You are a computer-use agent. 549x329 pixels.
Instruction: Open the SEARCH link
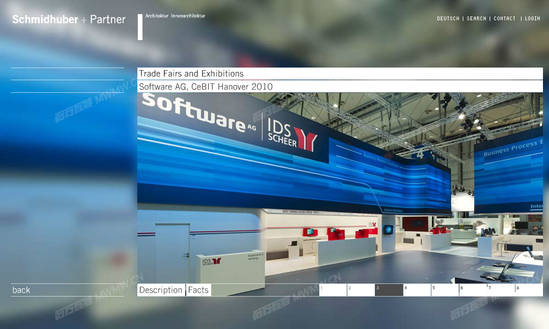(x=476, y=19)
